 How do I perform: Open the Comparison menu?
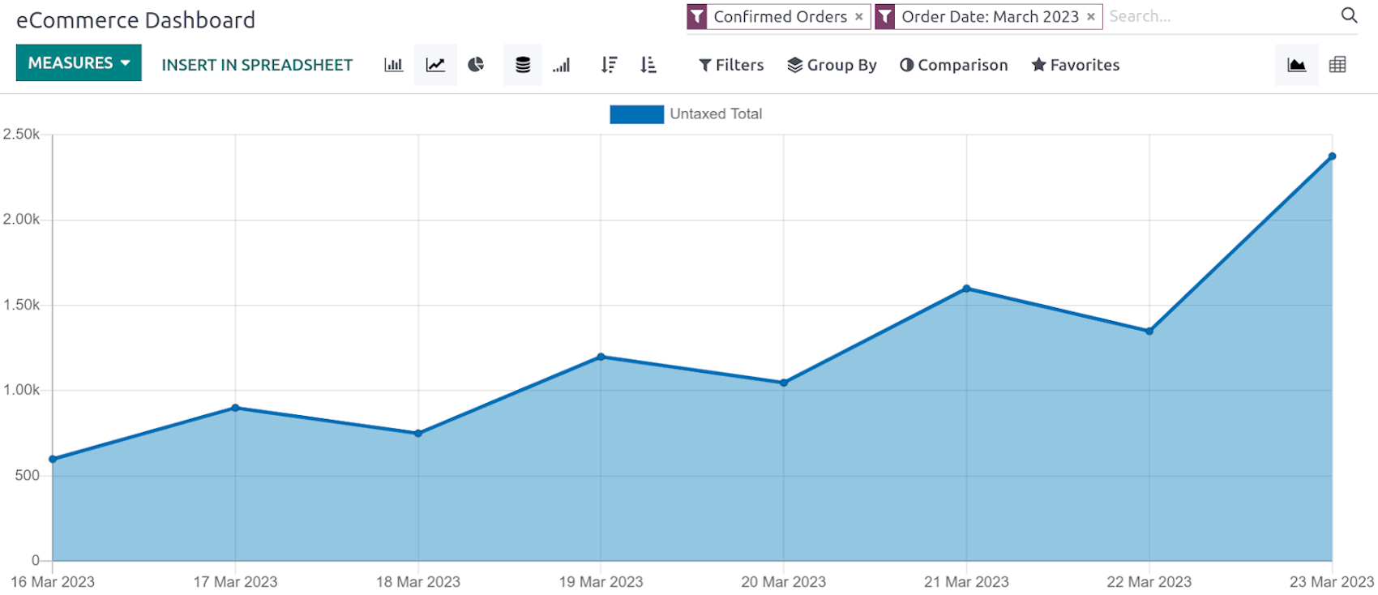click(953, 65)
